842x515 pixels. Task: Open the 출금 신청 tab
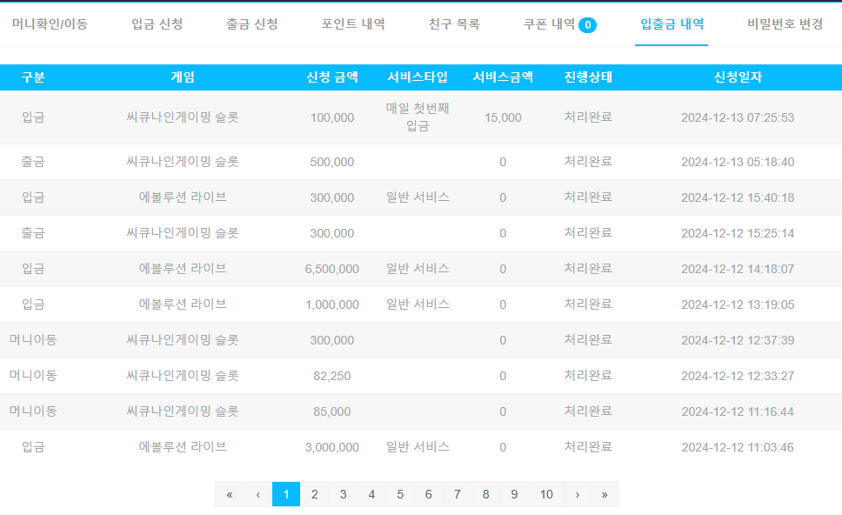tap(252, 24)
